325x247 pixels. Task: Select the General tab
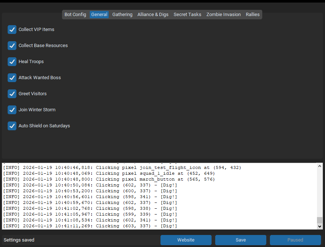99,15
